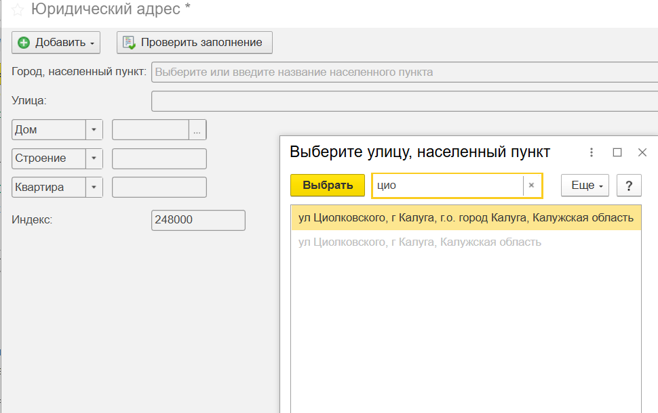This screenshot has height=413, width=658.
Task: Maximize the Выберите улицу dialog
Action: 617,152
